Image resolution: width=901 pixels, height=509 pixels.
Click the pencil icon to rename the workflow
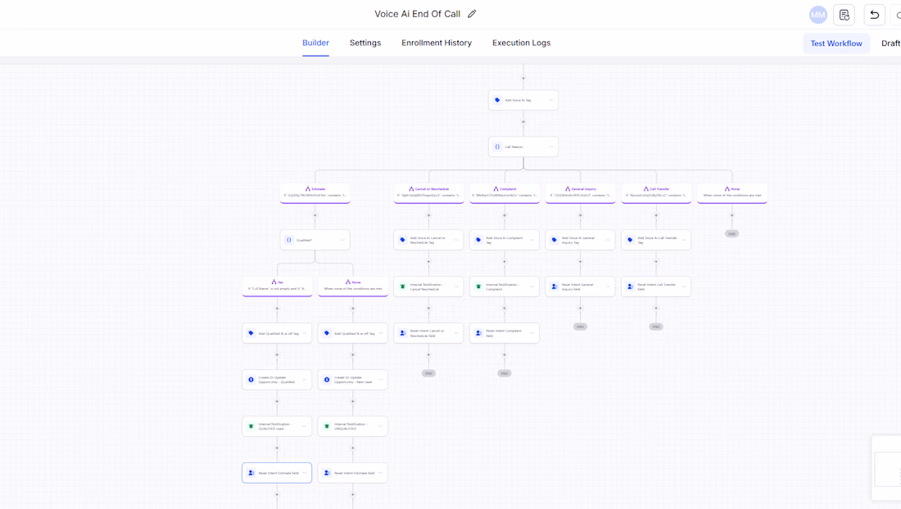tap(472, 14)
